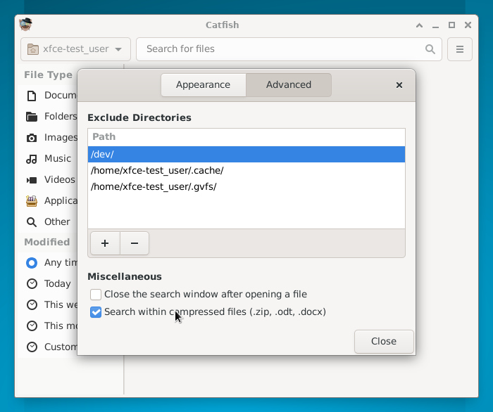Viewport: 493px width, 412px height.
Task: Click the Search for files input field
Action: (289, 49)
